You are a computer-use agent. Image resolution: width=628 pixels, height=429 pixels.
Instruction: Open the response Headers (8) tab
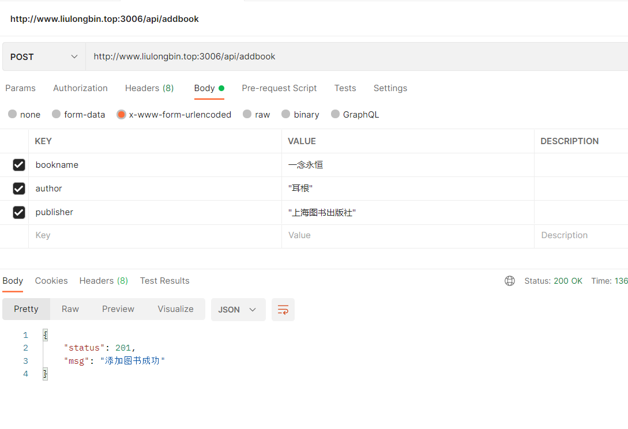[x=104, y=281]
